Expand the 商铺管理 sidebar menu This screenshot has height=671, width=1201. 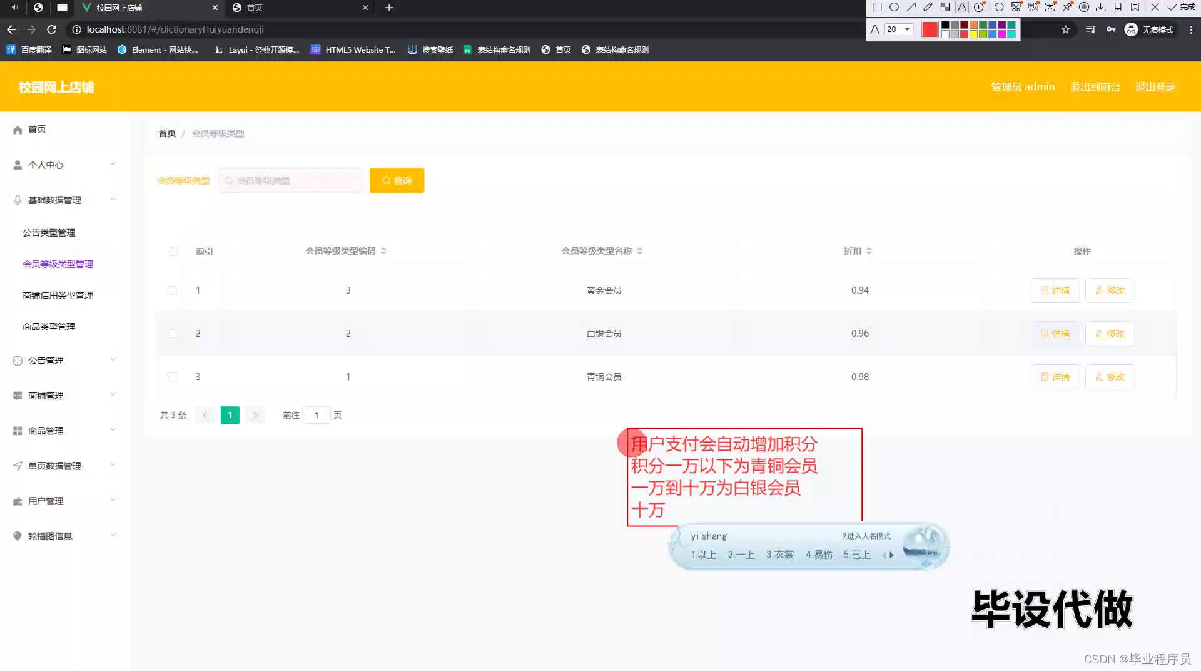click(65, 396)
